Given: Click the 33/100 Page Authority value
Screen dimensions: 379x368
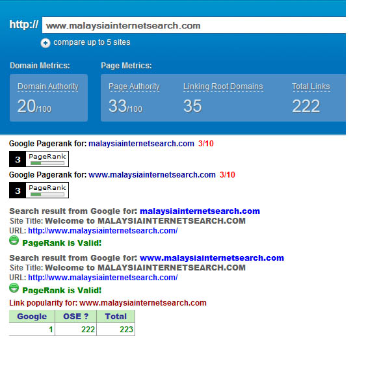Looking at the screenshot, I should coord(125,106).
